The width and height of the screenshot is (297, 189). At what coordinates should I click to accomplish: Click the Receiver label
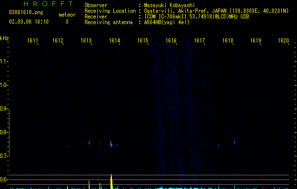pyautogui.click(x=96, y=17)
